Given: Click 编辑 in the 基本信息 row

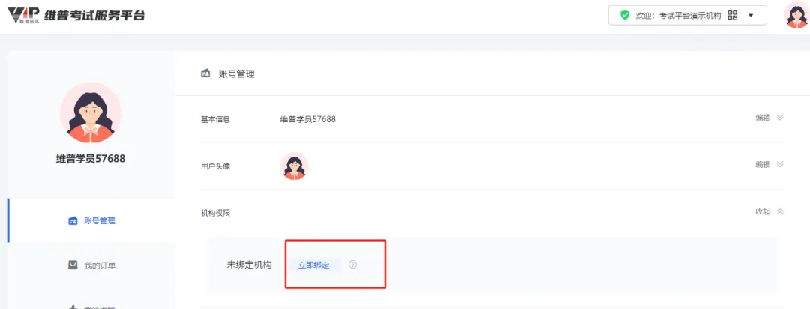Looking at the screenshot, I should click(x=762, y=118).
